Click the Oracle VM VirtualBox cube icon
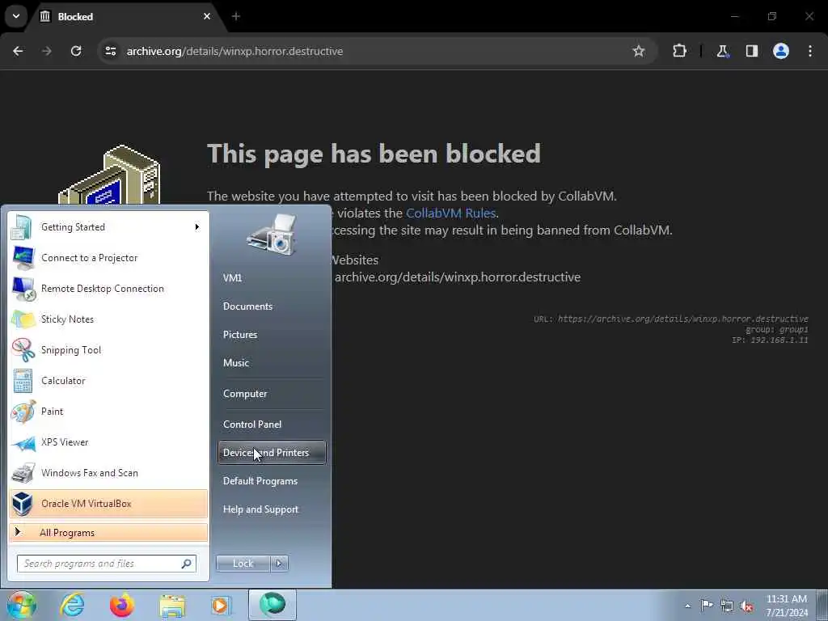The image size is (828, 621). pos(23,503)
